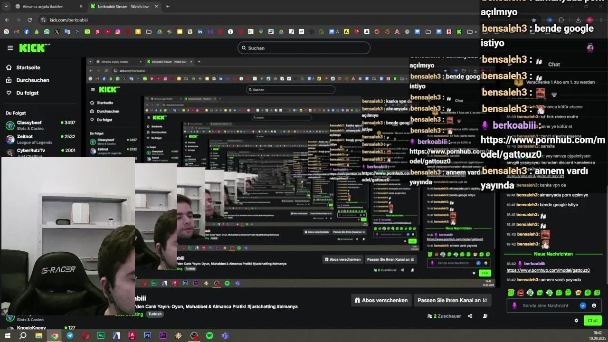Select the berkoabiii Stream tab

click(123, 7)
